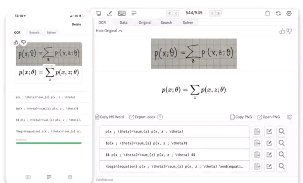
Task: Tap the rendered equation on phone
Action: (x=49, y=74)
